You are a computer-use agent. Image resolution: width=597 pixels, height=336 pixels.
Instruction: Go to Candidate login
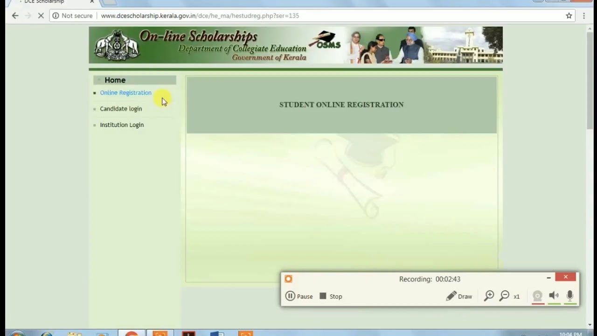121,109
